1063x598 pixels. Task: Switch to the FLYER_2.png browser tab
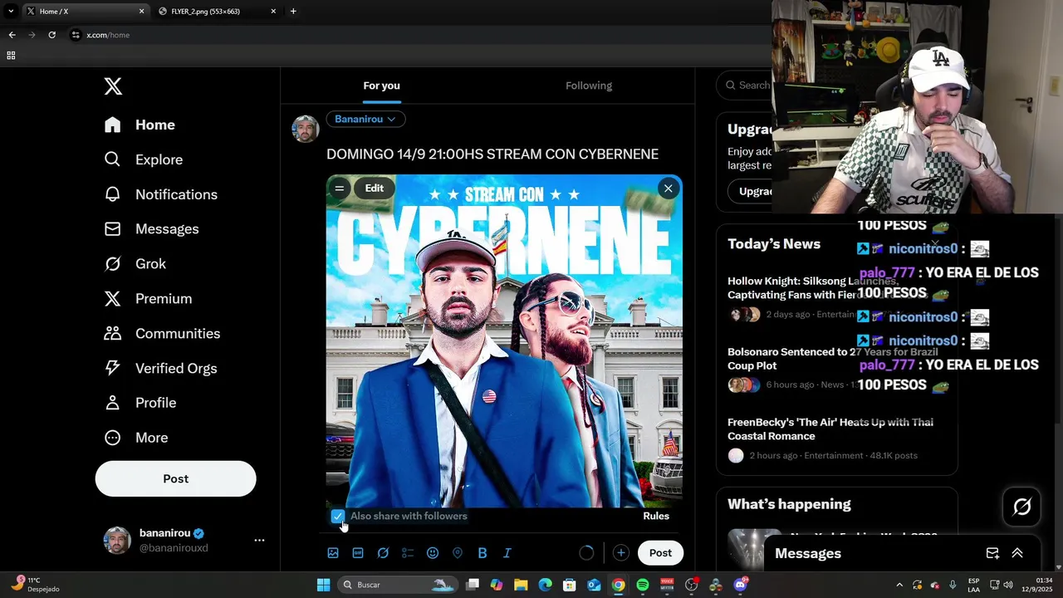(218, 12)
